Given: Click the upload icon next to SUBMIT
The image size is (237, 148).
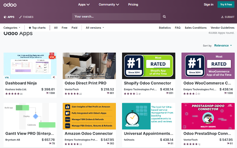Looking at the screenshot, I should click(222, 17).
